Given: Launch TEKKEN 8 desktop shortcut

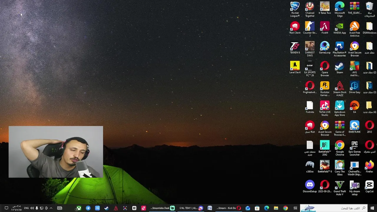Looking at the screenshot, I should tap(295, 48).
